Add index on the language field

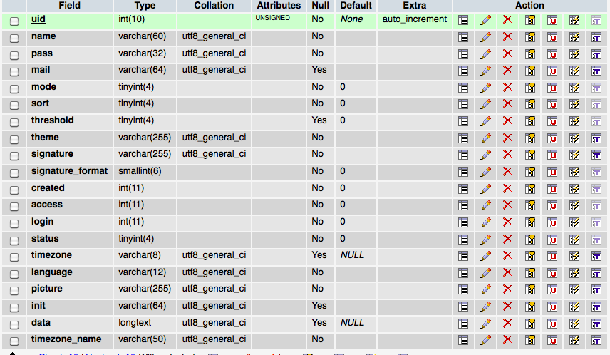point(574,272)
